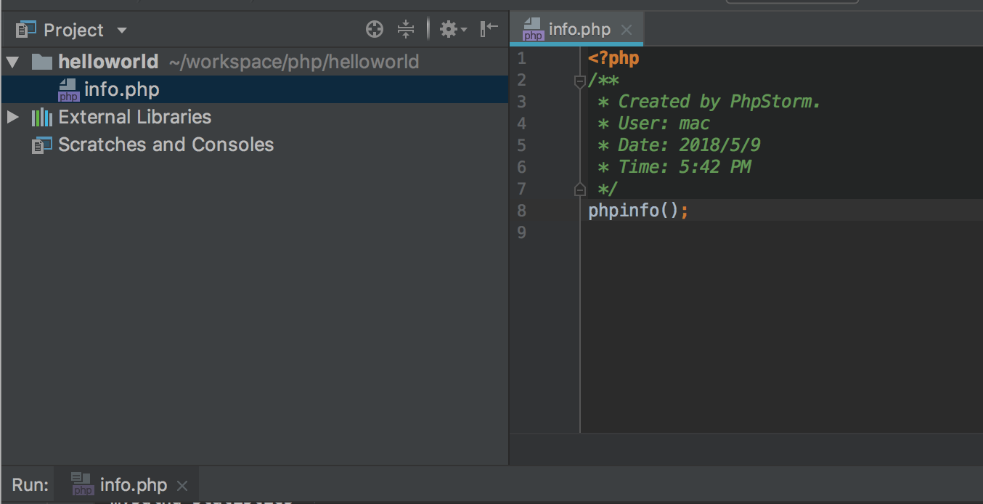Click the External Libraries bar-chart icon
The image size is (983, 504).
click(41, 117)
